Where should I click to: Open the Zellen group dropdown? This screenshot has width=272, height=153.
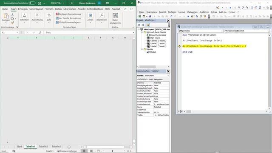90,18
